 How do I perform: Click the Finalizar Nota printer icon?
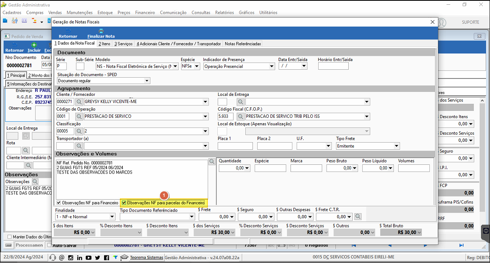point(101,31)
